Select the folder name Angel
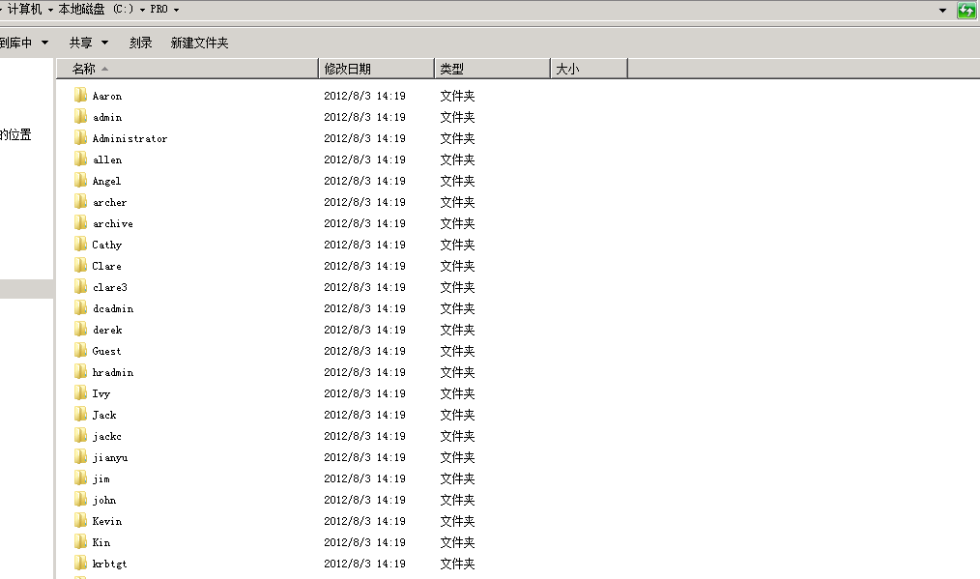Viewport: 980px width, 579px height. point(106,181)
